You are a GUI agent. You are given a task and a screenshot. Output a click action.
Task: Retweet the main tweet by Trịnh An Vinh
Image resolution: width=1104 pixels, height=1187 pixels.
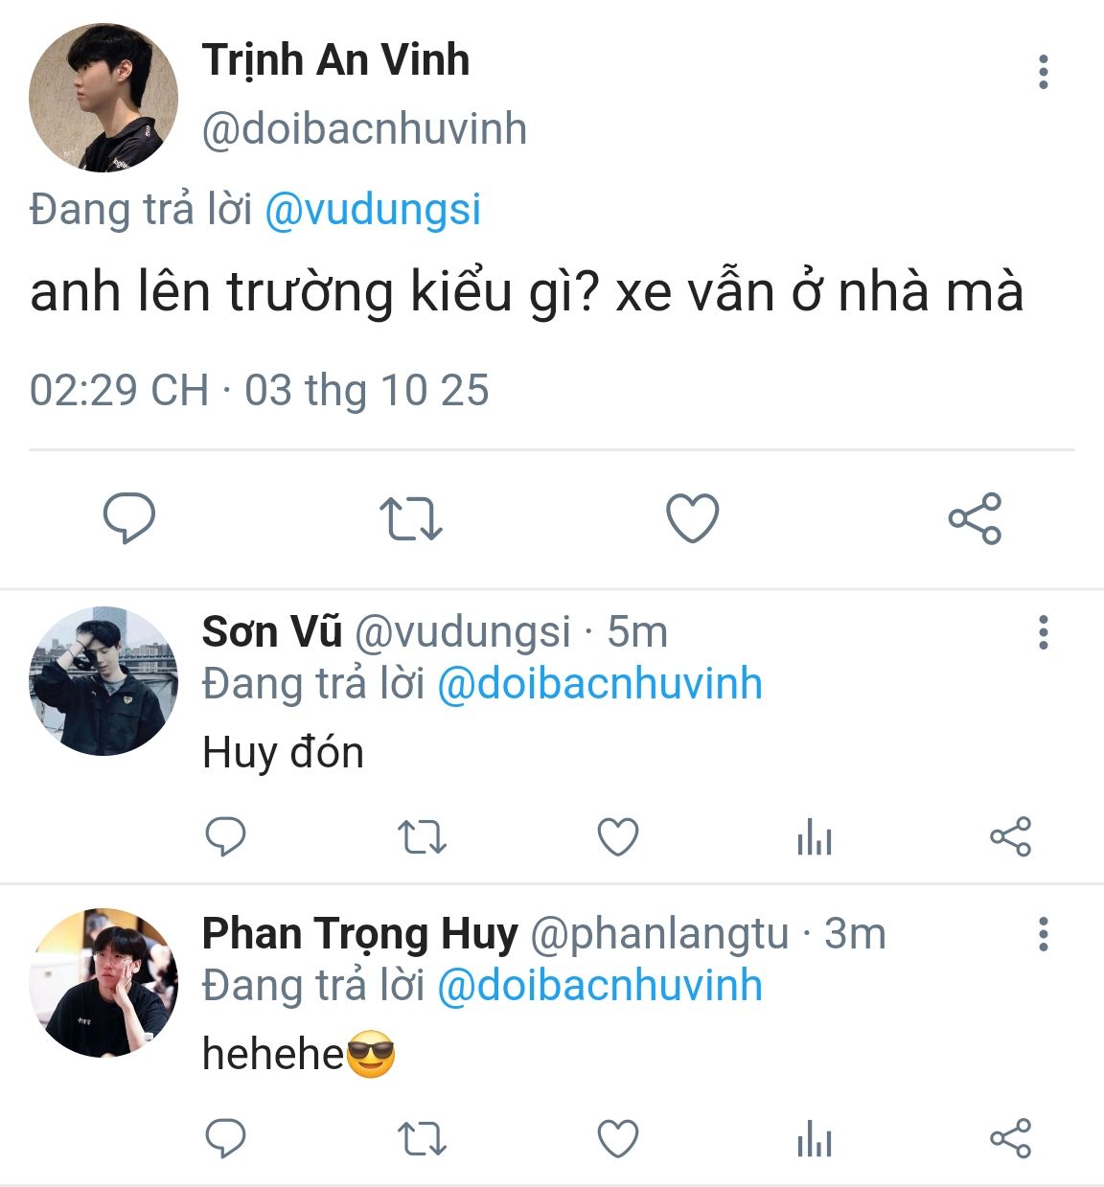pos(410,518)
